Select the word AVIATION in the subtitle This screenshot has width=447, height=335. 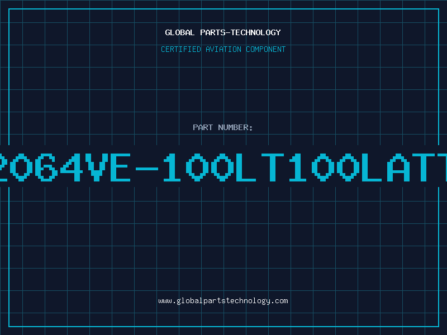click(x=223, y=49)
